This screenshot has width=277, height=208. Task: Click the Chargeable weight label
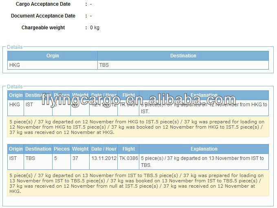(x=43, y=28)
